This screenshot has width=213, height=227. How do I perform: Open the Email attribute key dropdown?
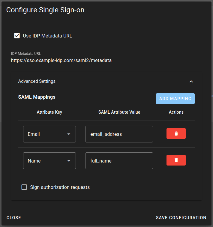click(x=49, y=134)
